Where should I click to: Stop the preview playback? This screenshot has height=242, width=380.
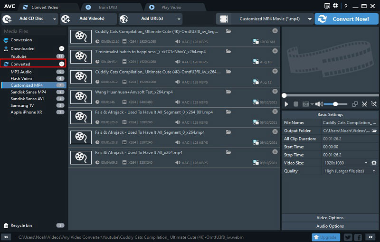296,104
